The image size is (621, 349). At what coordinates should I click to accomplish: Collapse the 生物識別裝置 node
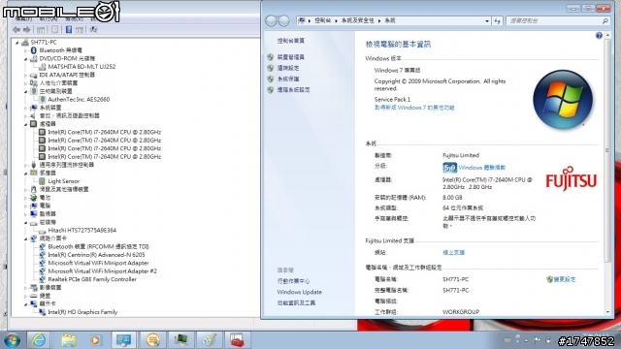[26, 91]
